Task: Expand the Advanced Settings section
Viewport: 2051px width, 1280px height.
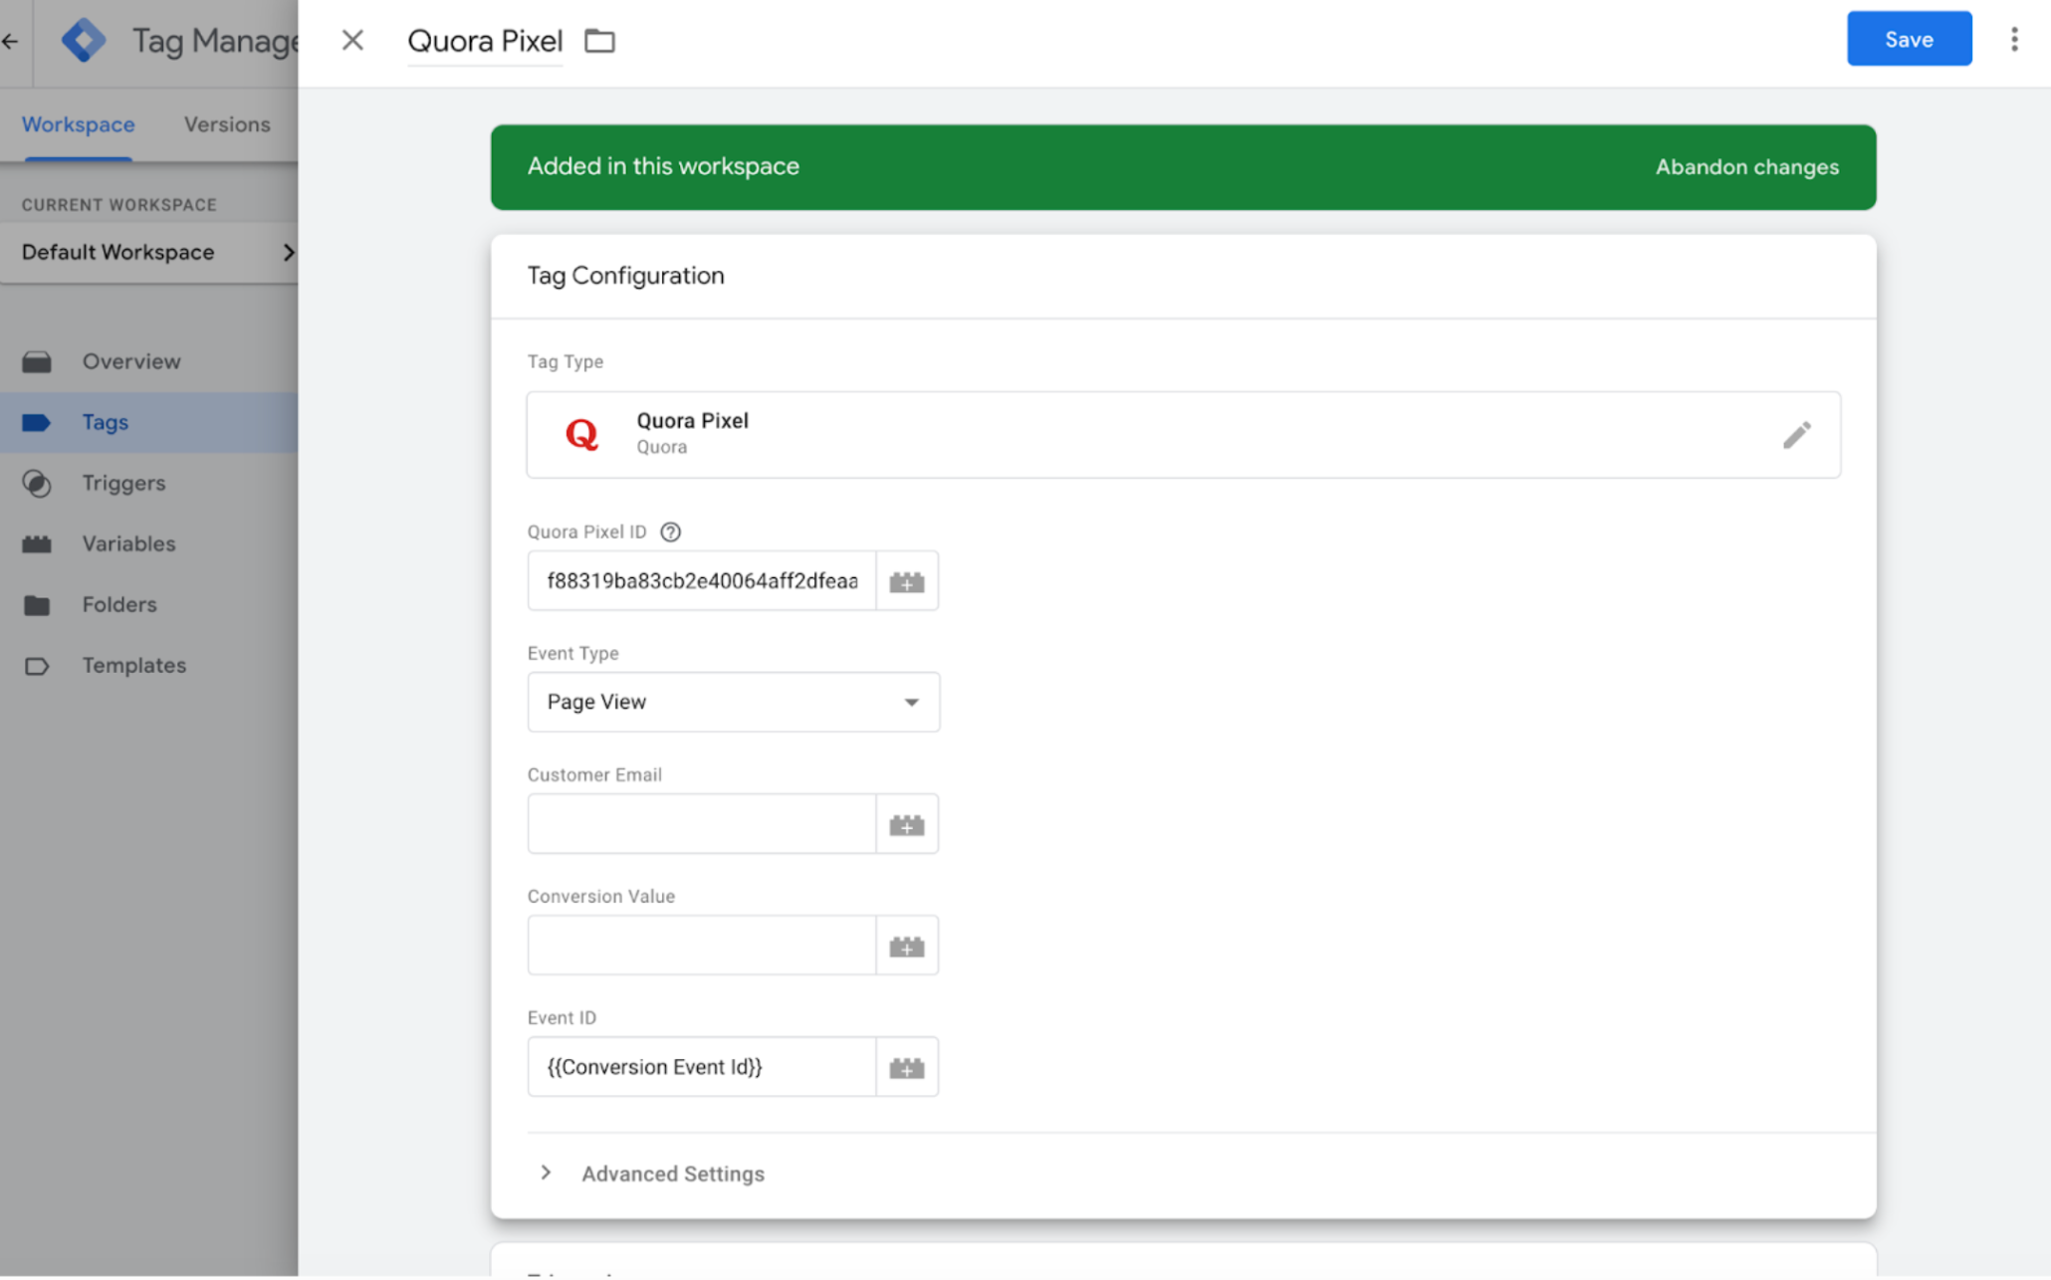Action: coord(672,1173)
